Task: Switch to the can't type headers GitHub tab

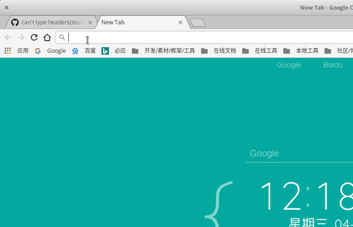Action: (x=52, y=22)
